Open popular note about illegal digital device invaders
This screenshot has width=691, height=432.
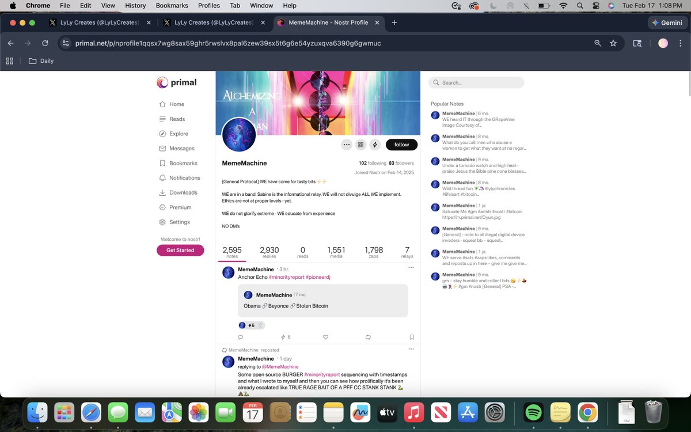coord(478,234)
